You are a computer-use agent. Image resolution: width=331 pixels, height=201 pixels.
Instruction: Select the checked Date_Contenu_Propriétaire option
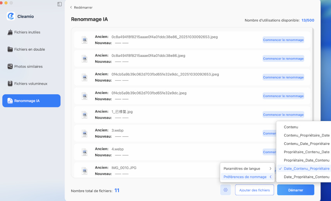[306, 169]
